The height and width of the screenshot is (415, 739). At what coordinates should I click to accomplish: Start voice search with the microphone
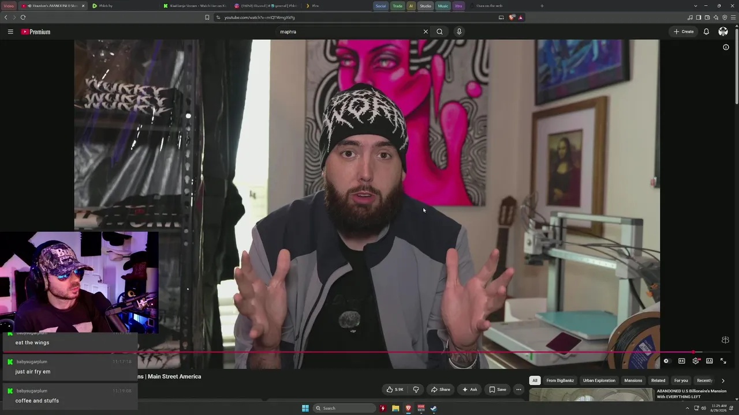click(x=459, y=32)
